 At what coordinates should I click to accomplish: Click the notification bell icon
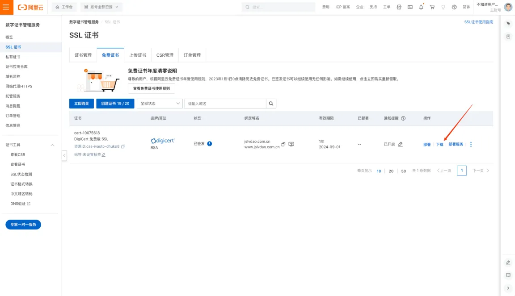pos(421,7)
